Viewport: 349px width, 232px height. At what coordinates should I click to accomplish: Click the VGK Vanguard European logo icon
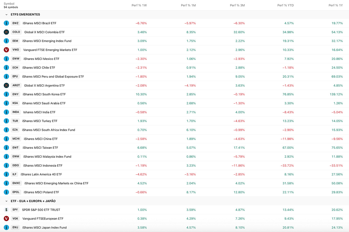[6, 219]
